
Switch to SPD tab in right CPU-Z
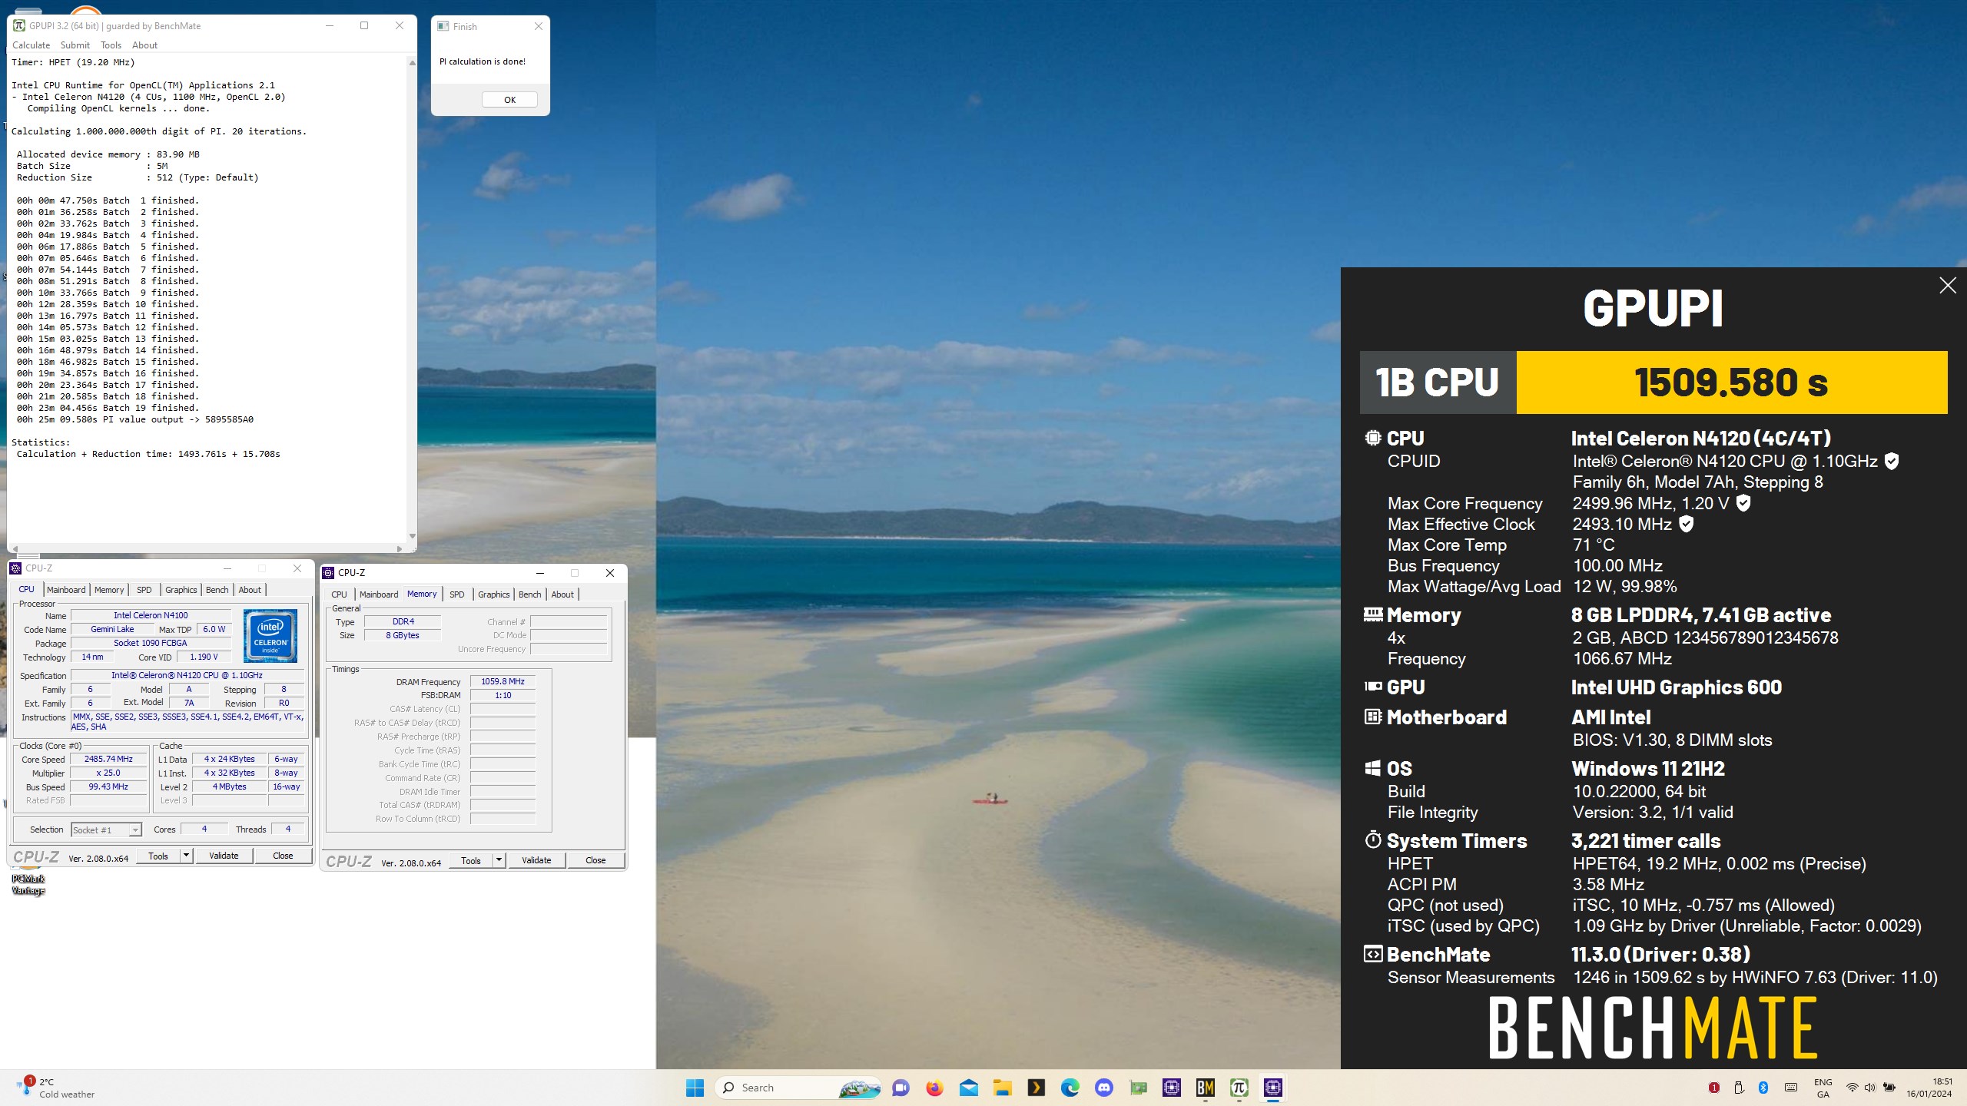[457, 594]
